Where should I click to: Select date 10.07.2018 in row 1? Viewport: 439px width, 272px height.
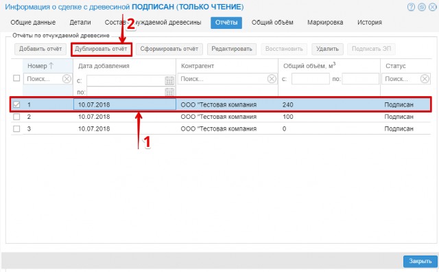coord(94,104)
